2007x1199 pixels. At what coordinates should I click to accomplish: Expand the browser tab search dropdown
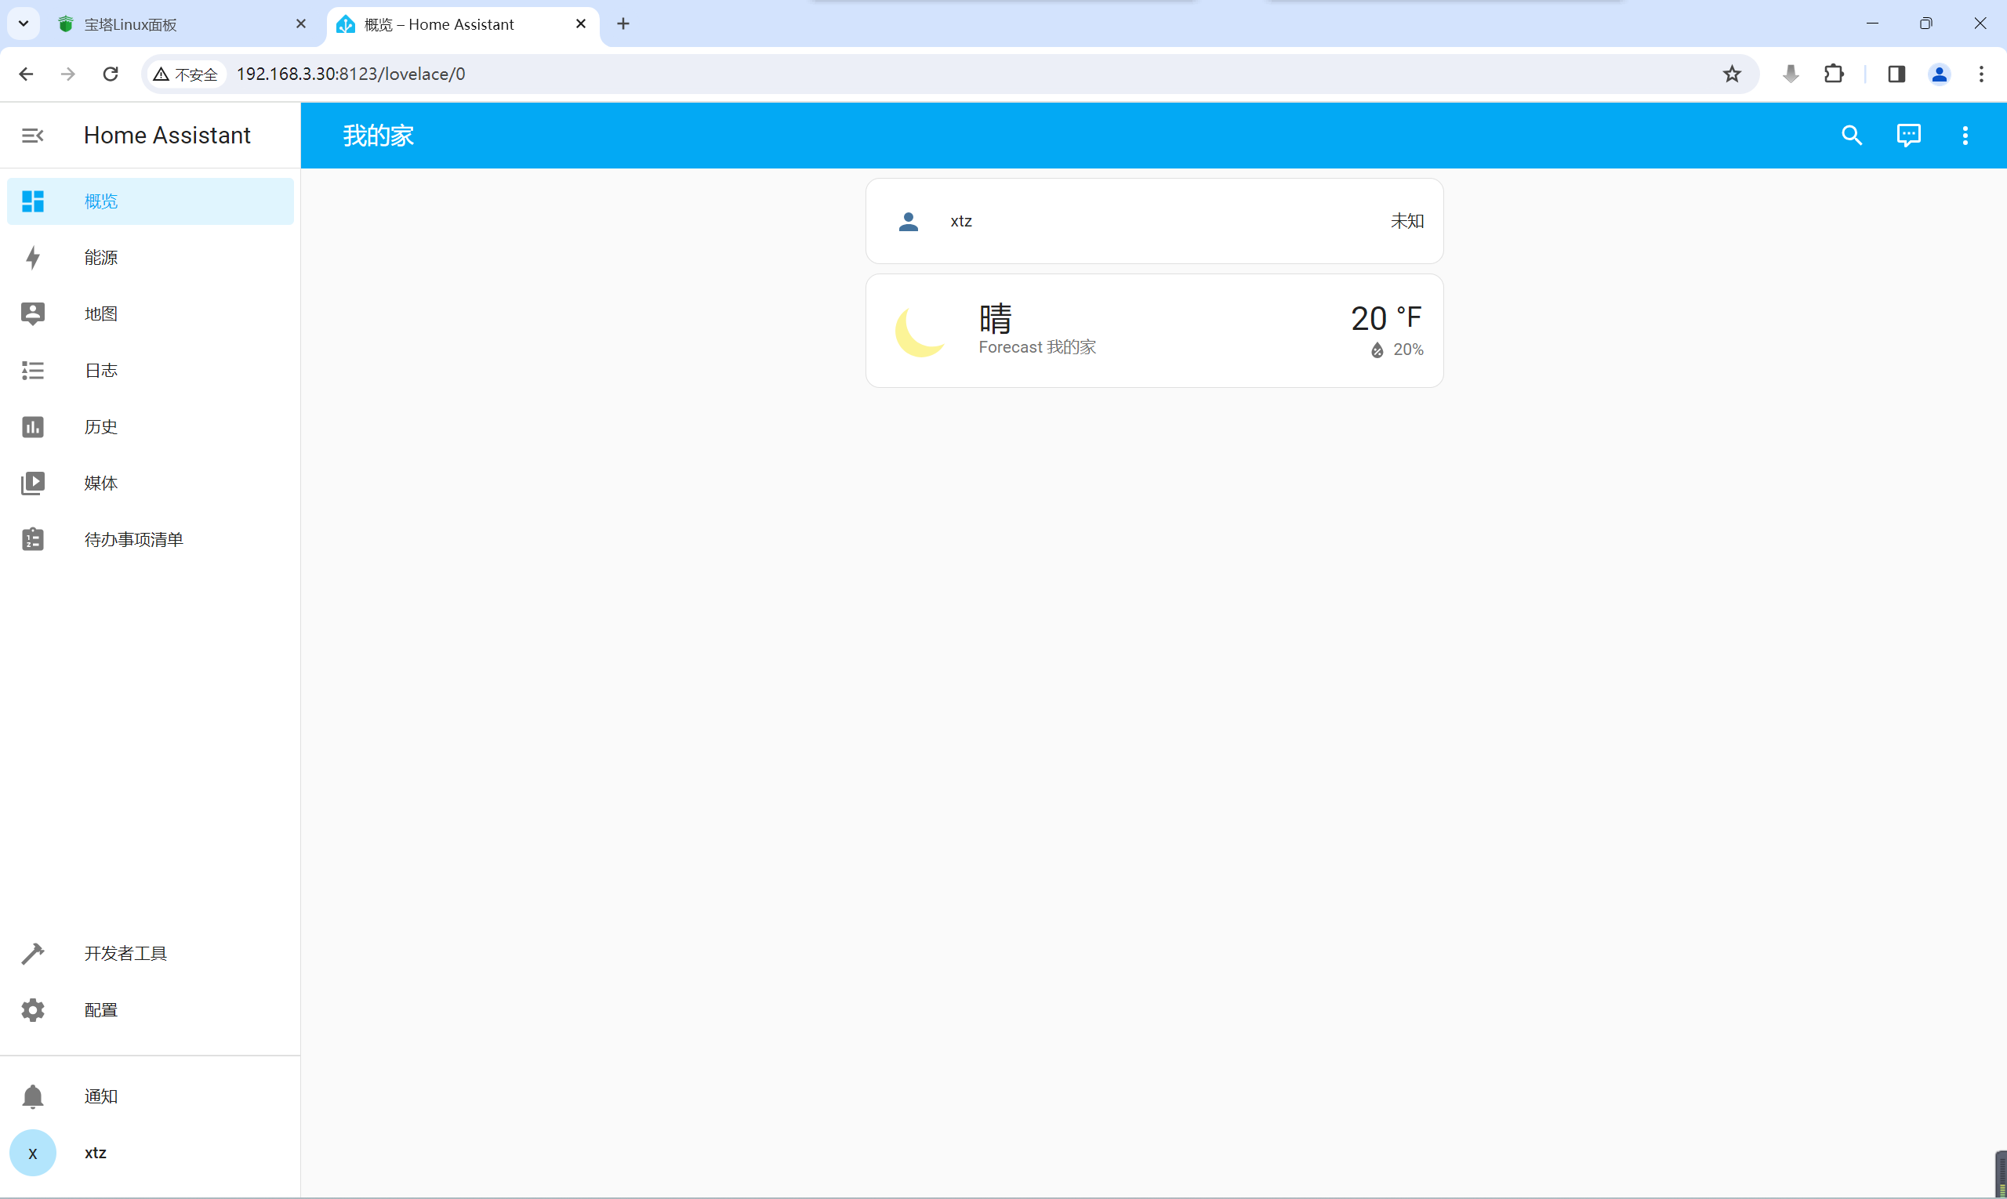[x=24, y=24]
